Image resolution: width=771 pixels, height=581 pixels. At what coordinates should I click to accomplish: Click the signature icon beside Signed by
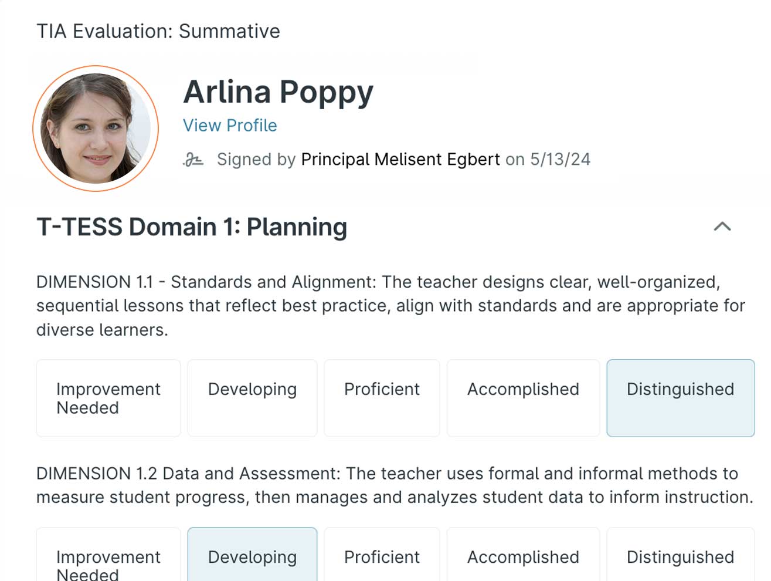(x=193, y=160)
